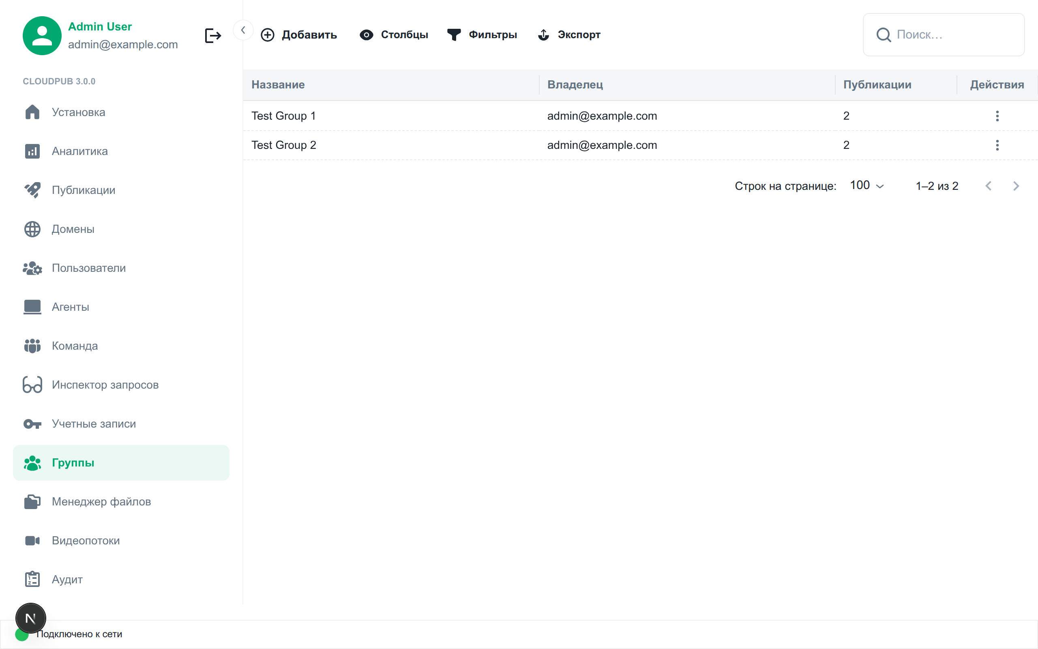Image resolution: width=1038 pixels, height=649 pixels.
Task: Click the glasses icon for Инспектор запросов
Action: [x=32, y=385]
